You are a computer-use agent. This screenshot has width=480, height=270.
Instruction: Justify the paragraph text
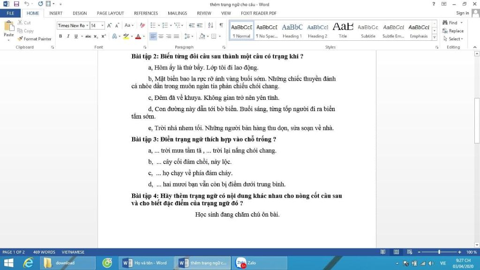(176, 36)
